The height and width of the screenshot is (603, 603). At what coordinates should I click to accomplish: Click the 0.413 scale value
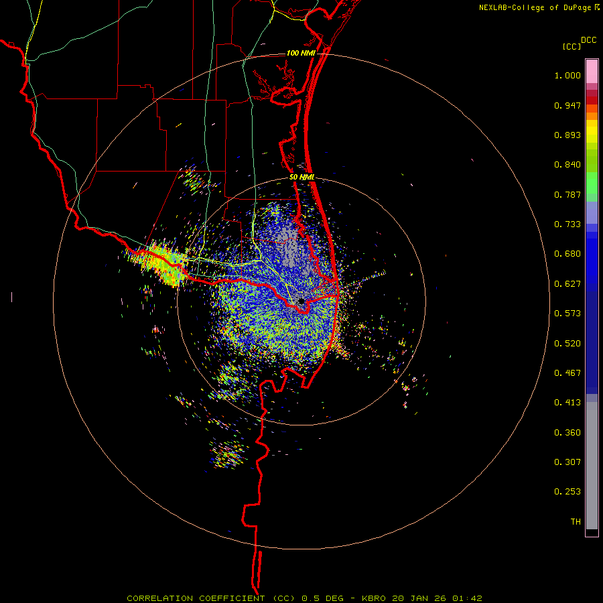(567, 403)
